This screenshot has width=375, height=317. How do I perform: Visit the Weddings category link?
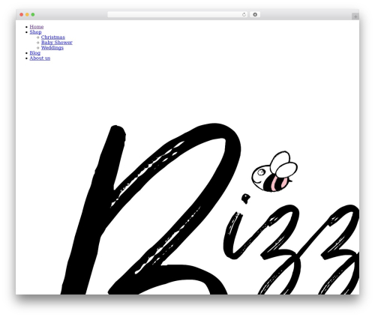pyautogui.click(x=52, y=48)
